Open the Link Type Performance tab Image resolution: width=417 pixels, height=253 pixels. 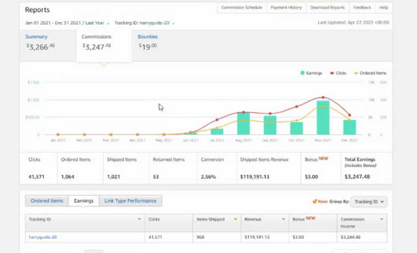pyautogui.click(x=130, y=201)
